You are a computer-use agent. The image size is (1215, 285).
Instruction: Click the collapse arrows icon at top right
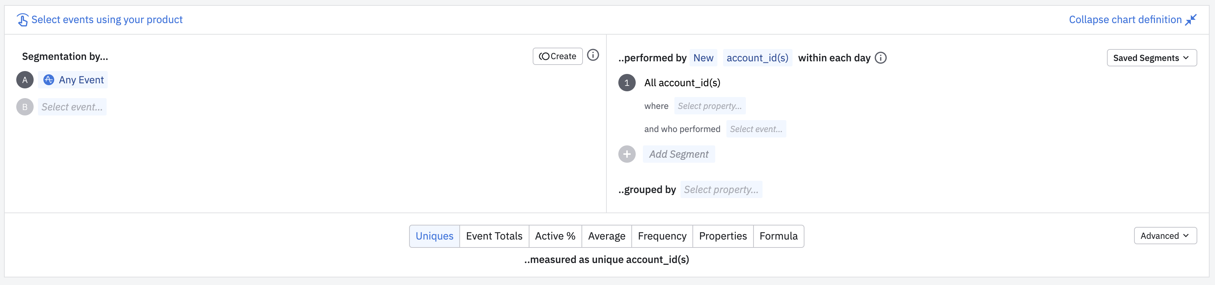coord(1190,20)
